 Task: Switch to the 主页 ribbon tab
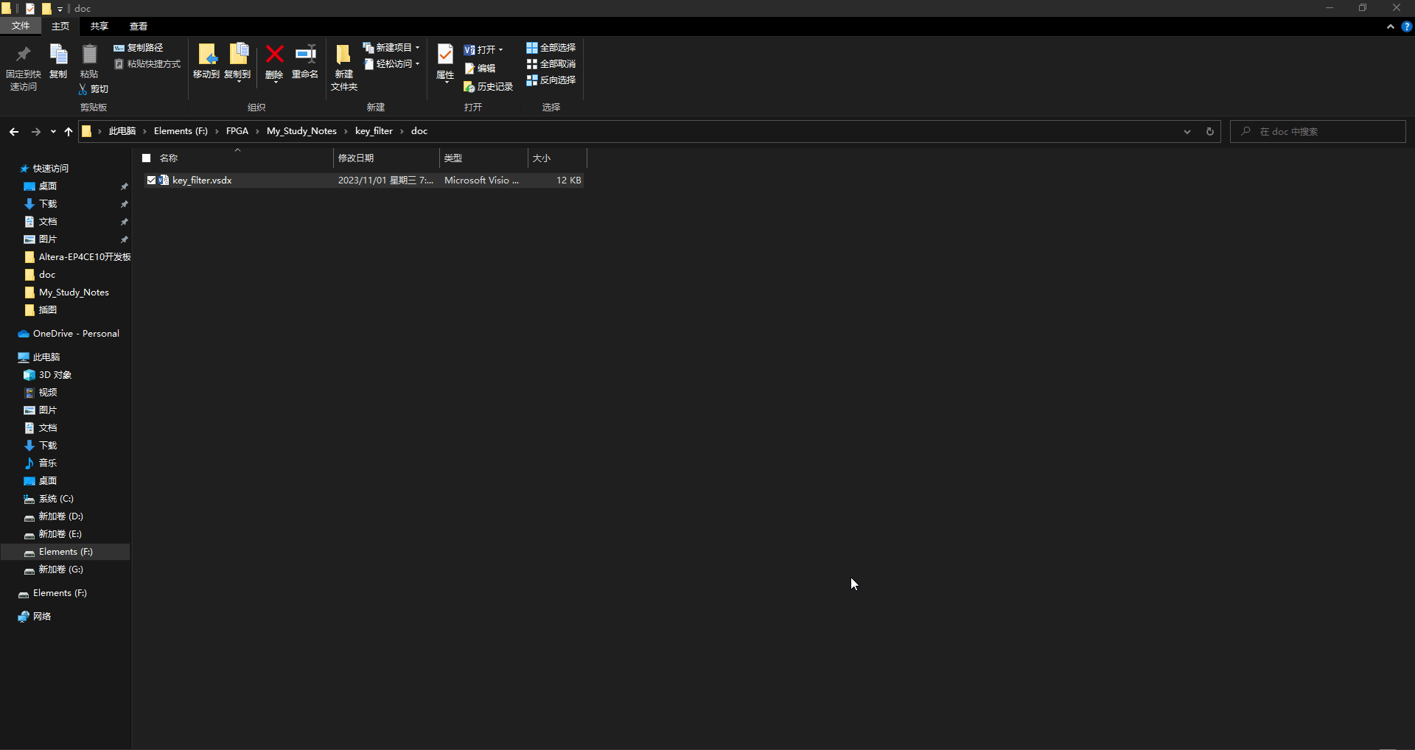(60, 27)
